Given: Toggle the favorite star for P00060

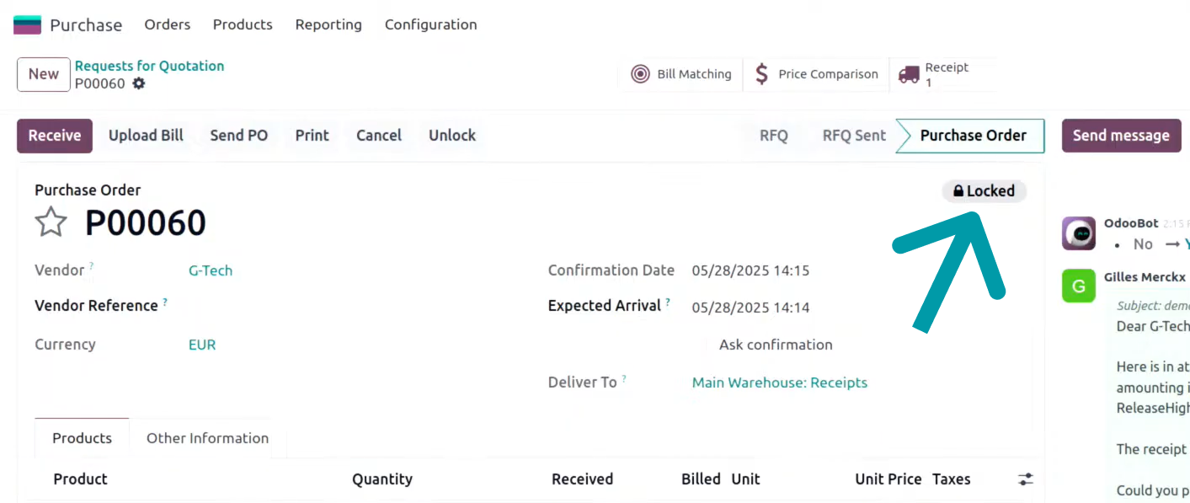Looking at the screenshot, I should (51, 222).
